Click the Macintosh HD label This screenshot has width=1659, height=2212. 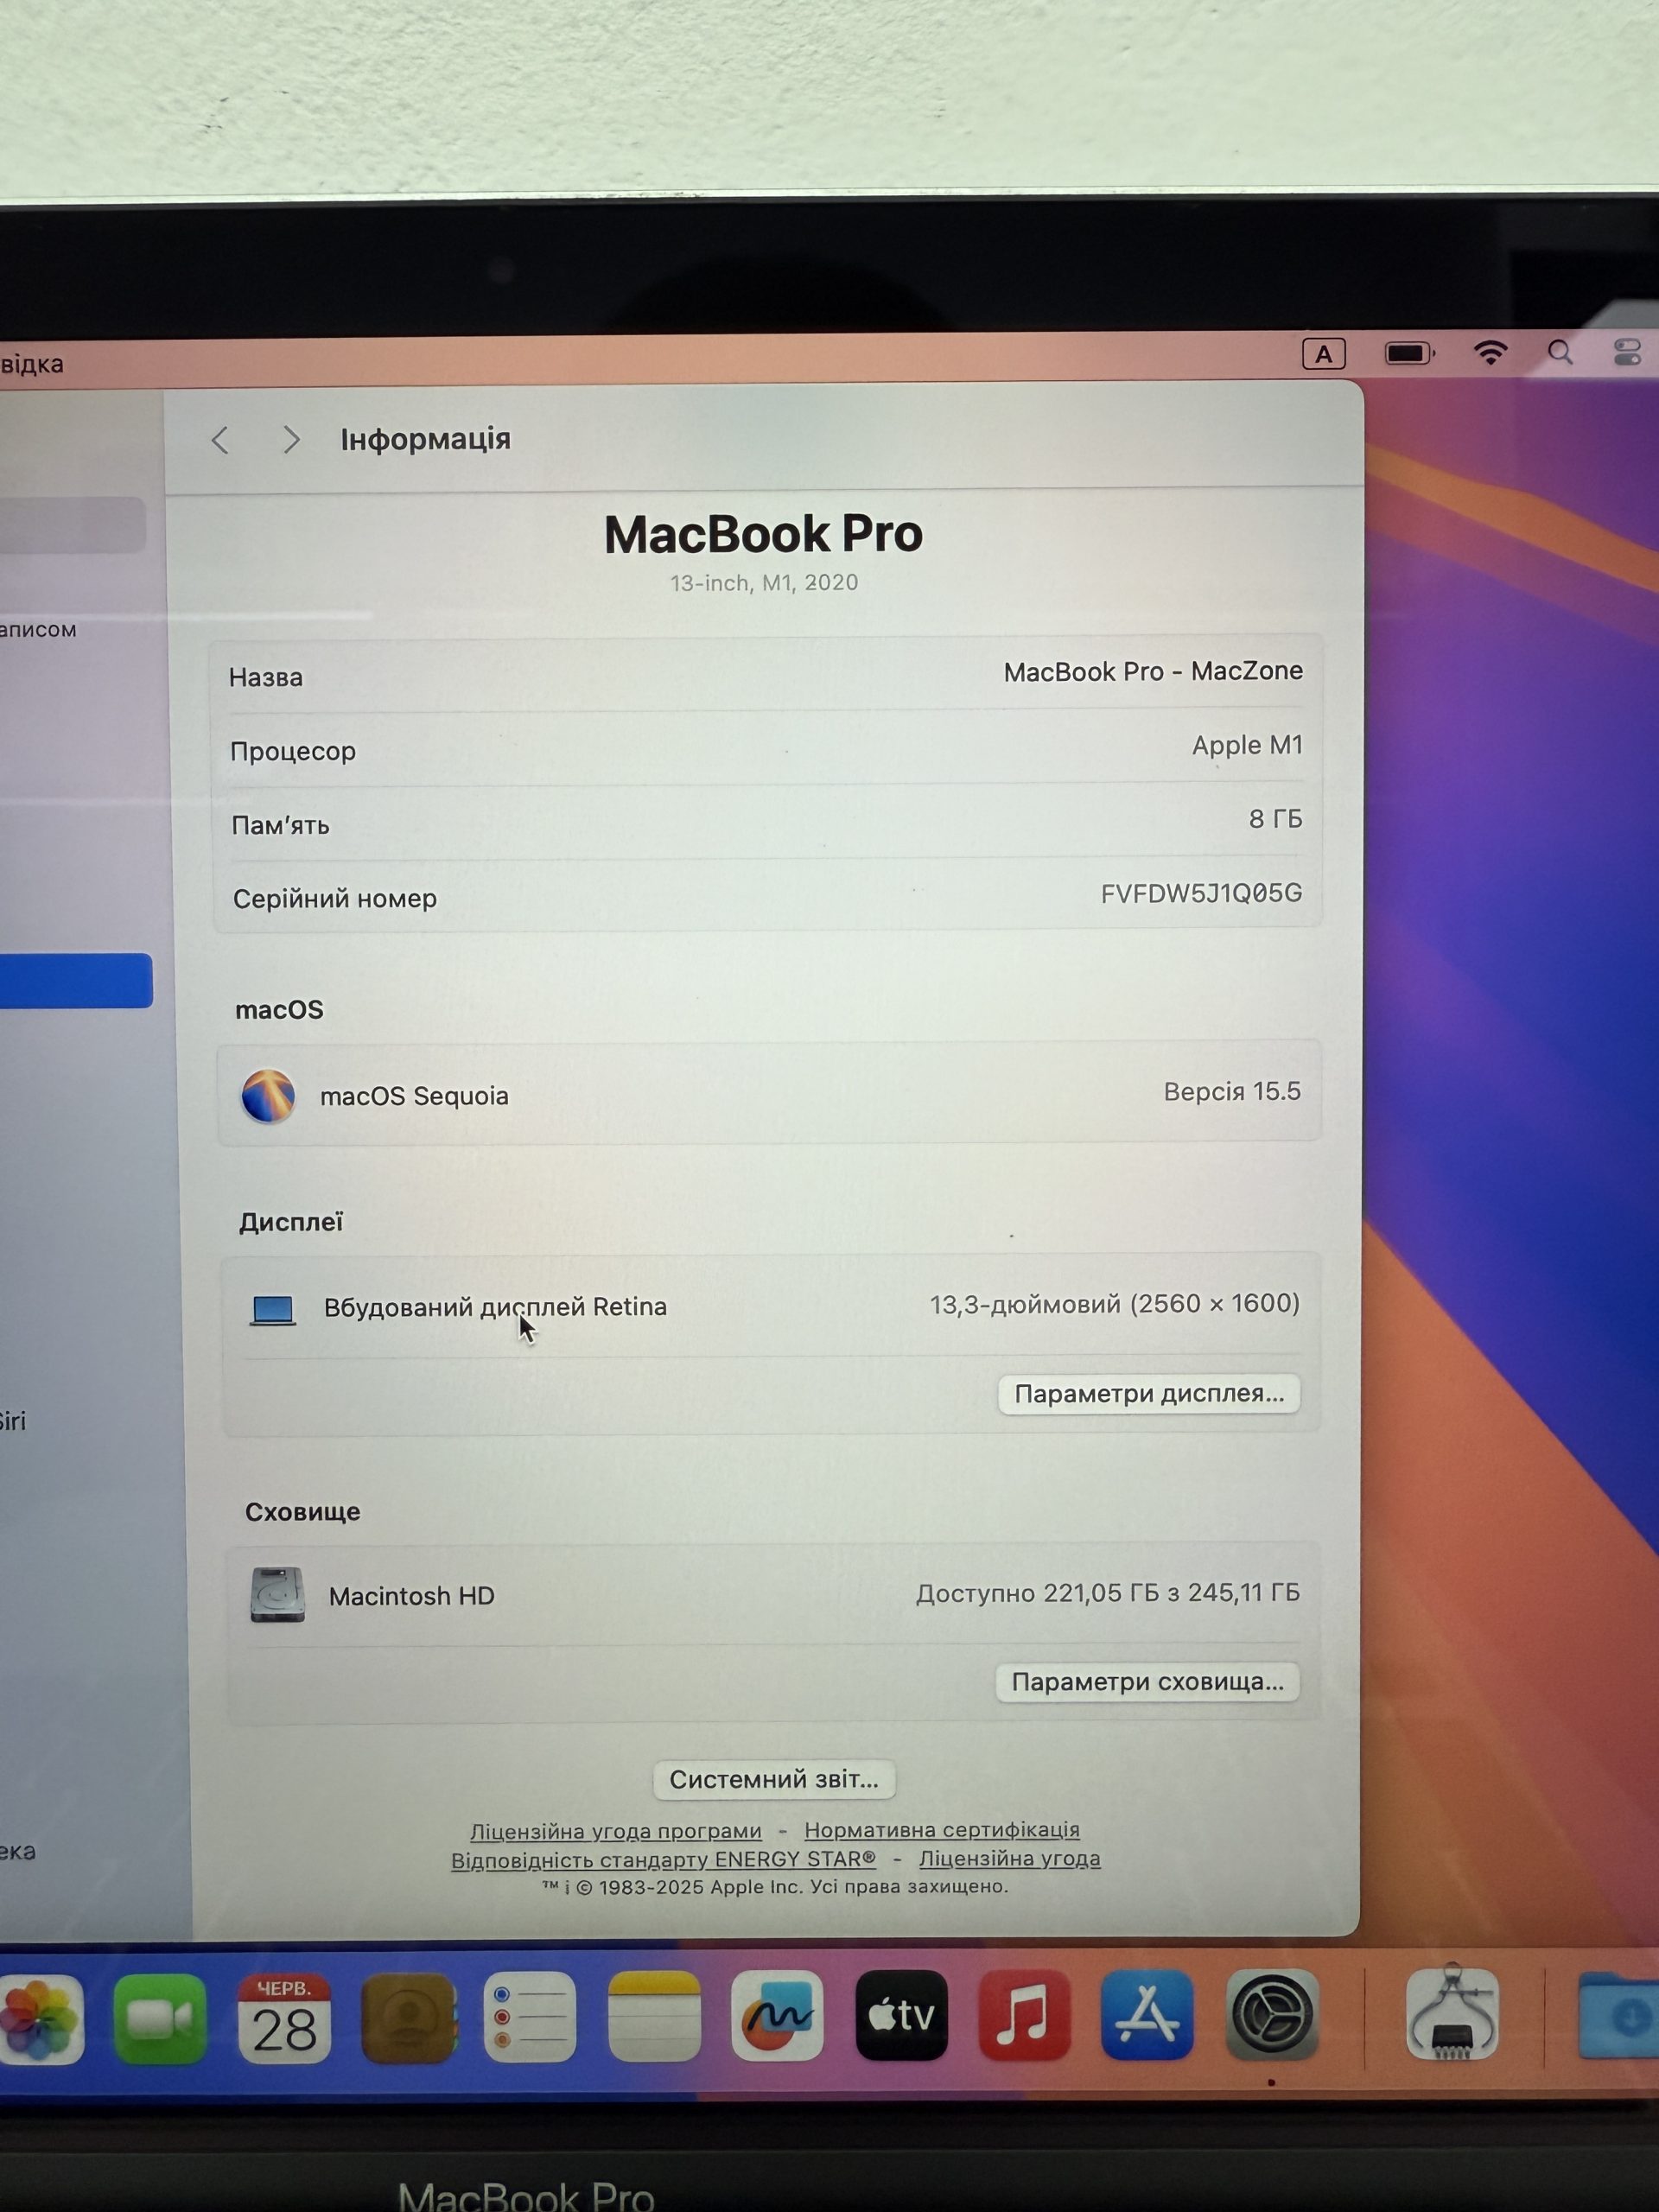(x=412, y=1596)
